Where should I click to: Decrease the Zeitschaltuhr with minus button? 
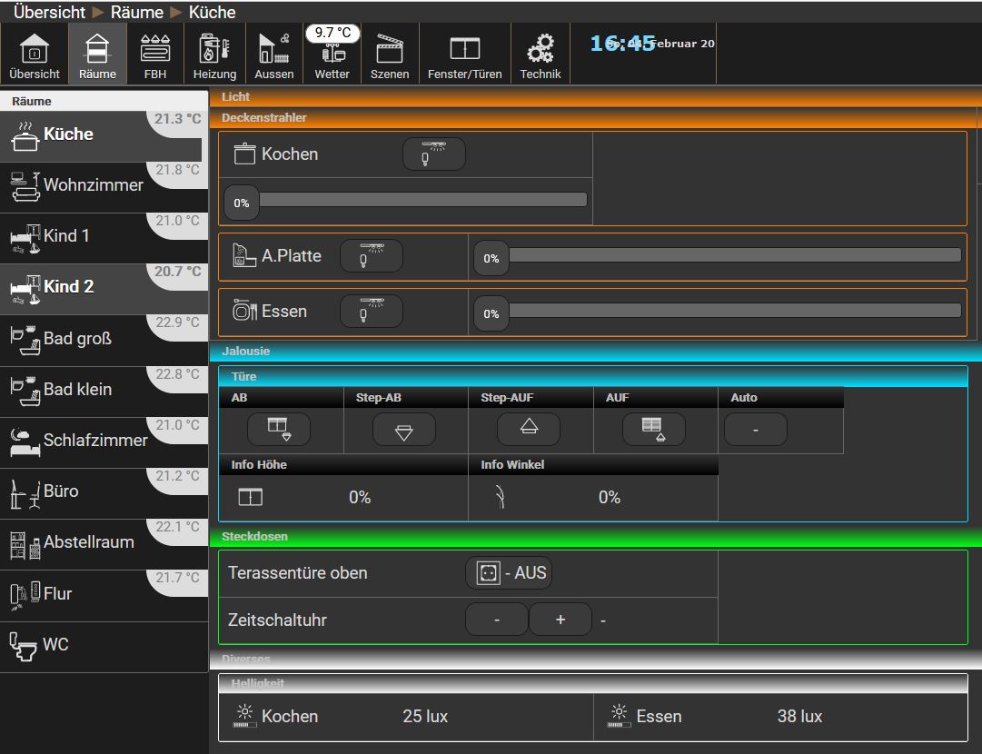496,620
